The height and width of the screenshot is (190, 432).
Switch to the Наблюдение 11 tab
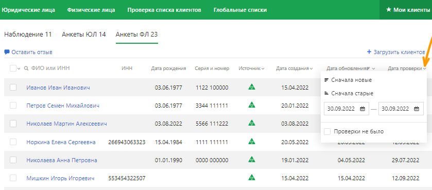click(x=28, y=34)
